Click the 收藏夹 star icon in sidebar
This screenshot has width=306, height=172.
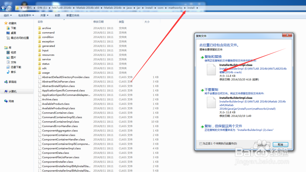point(6,23)
